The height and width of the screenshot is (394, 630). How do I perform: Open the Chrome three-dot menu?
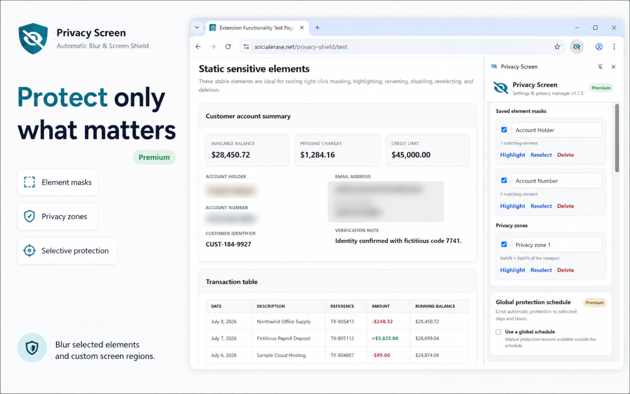click(614, 47)
